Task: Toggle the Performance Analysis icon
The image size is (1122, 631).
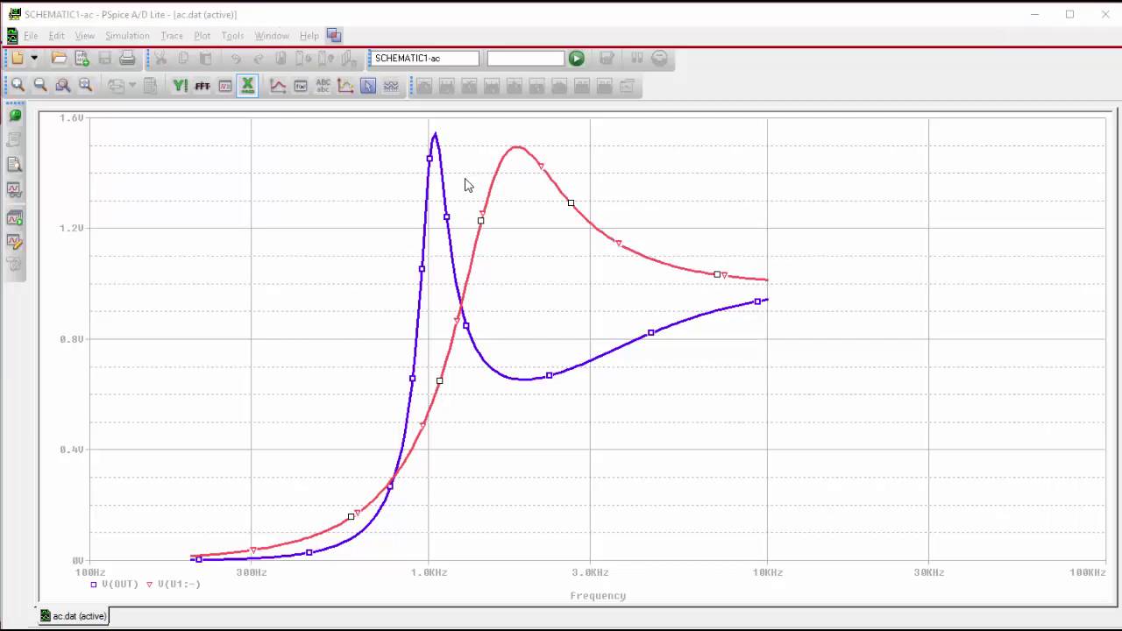Action: pos(225,85)
